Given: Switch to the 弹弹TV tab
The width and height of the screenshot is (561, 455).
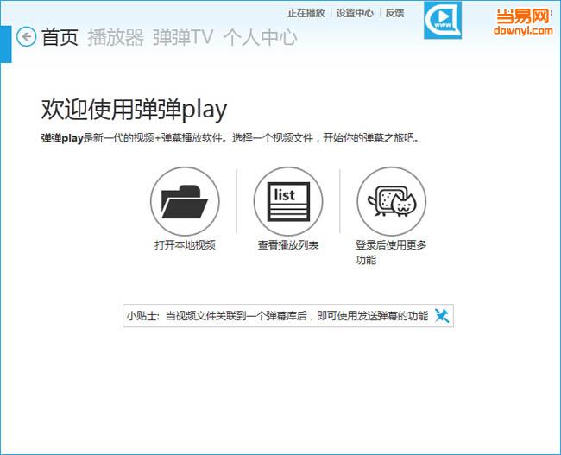Looking at the screenshot, I should (x=182, y=37).
